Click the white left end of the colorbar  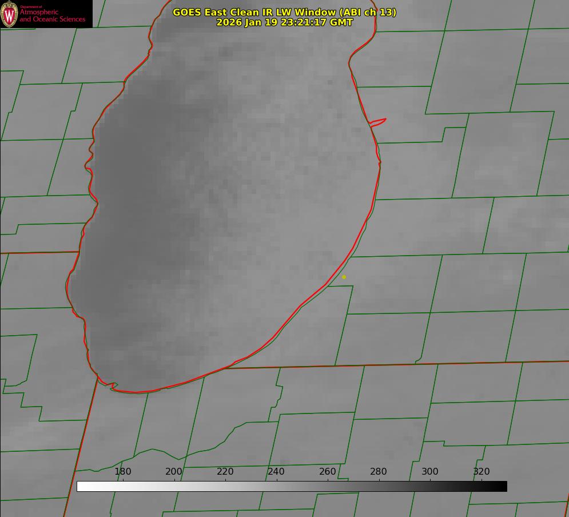tap(81, 486)
